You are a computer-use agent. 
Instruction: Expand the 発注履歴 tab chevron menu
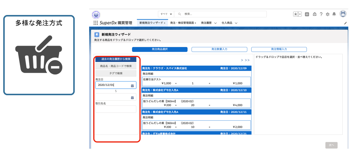click(215, 23)
